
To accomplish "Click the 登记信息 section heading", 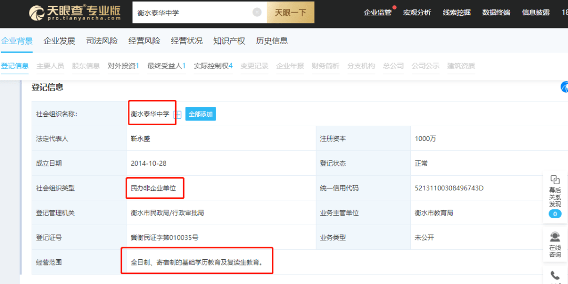I will coord(47,87).
